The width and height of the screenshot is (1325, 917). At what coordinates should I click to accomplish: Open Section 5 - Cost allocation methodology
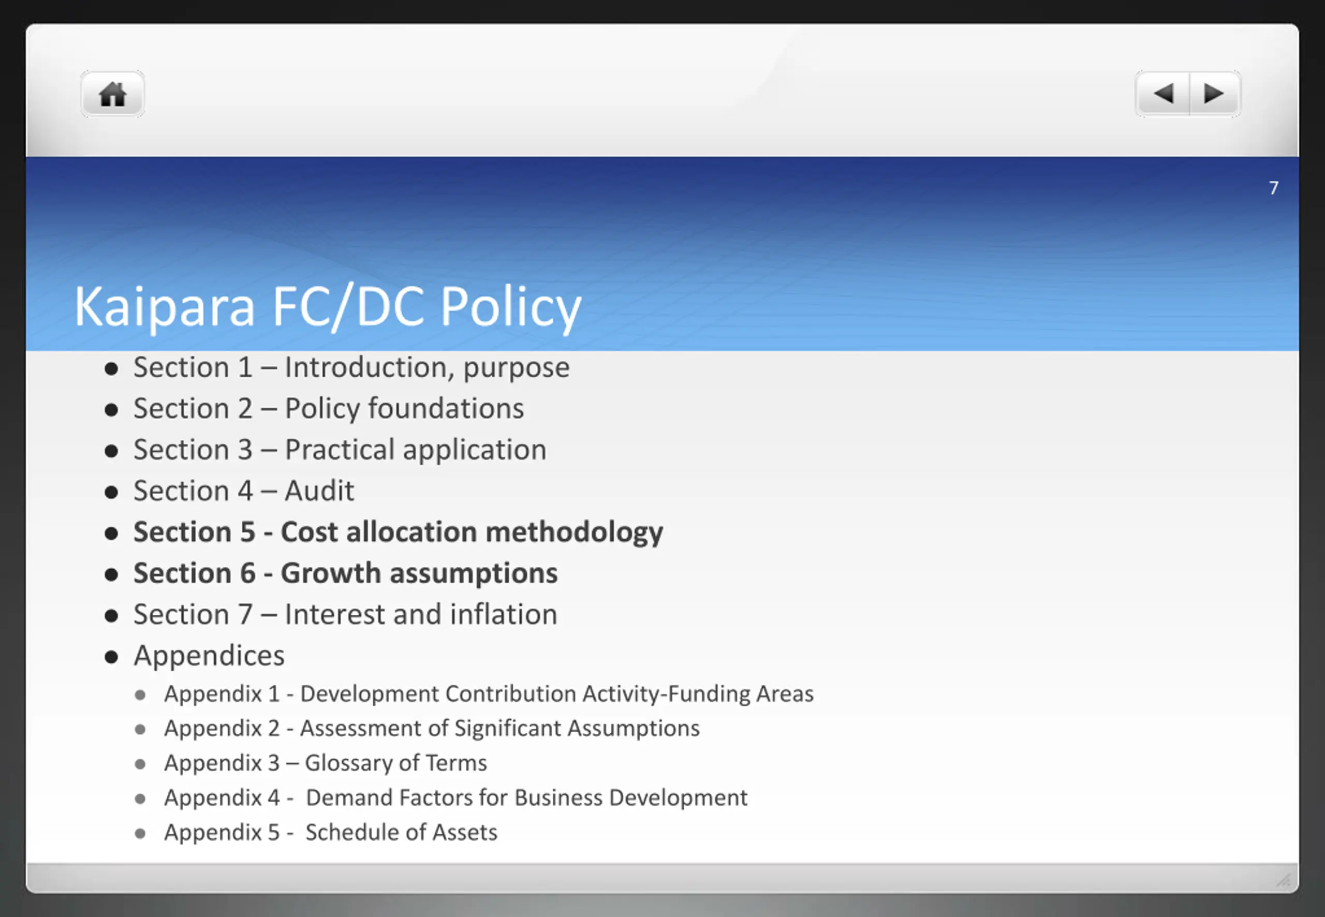(x=397, y=532)
